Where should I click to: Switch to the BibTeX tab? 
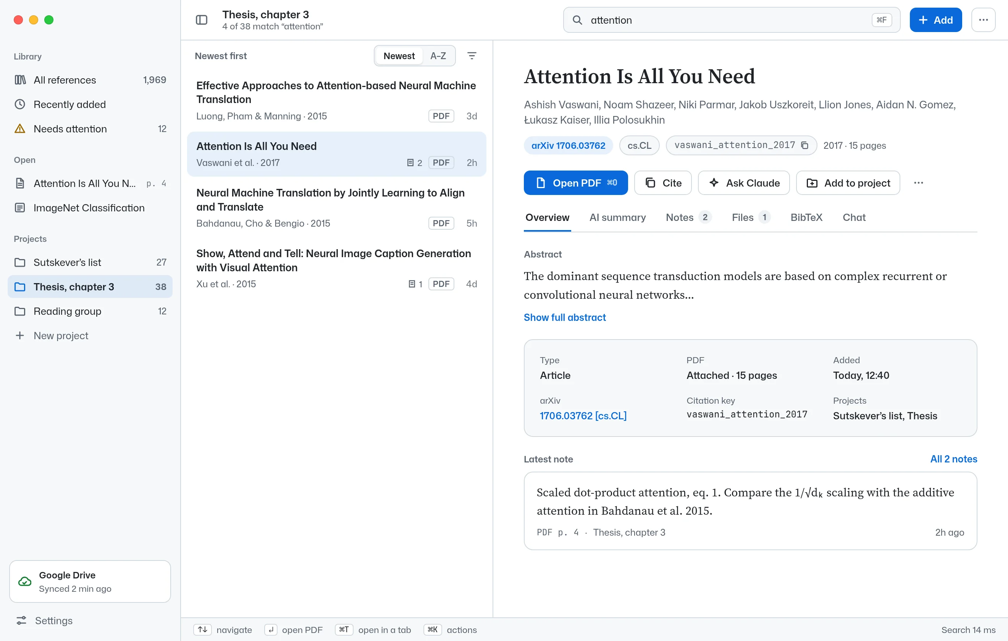point(806,217)
